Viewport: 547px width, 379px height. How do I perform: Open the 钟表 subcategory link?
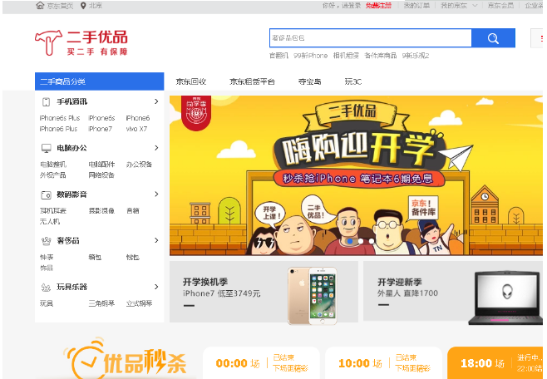[47, 258]
